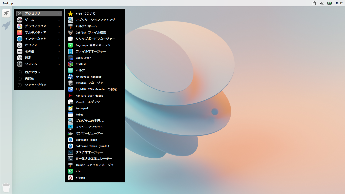Click the Xfburn flame icon
345x194 pixels.
click(70, 178)
